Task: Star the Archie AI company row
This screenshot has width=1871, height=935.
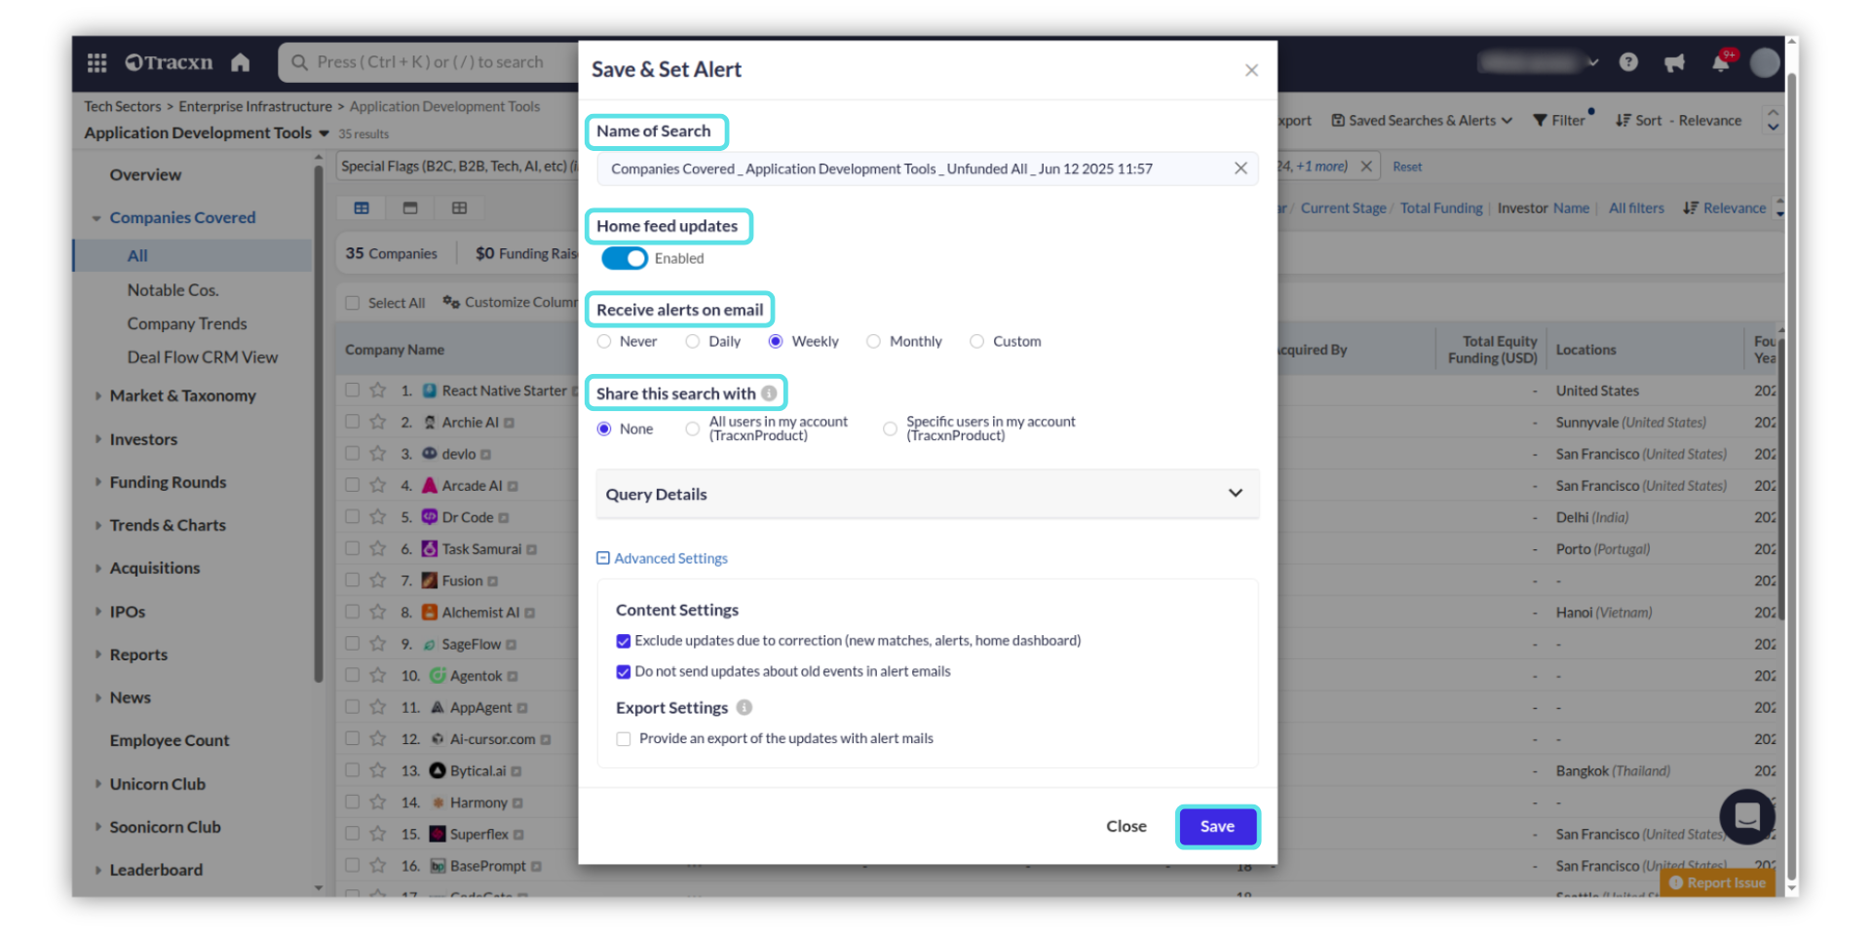Action: click(x=378, y=422)
